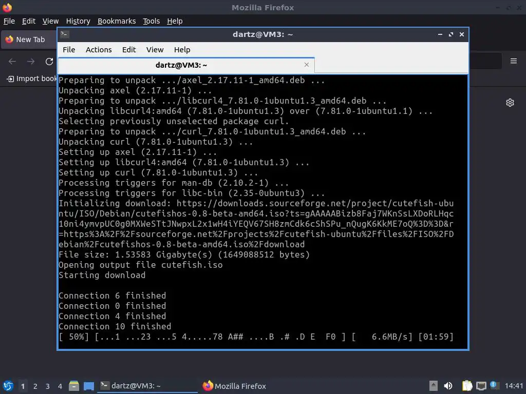Click the terminal icon in terminal title bar
526x394 pixels.
click(65, 34)
